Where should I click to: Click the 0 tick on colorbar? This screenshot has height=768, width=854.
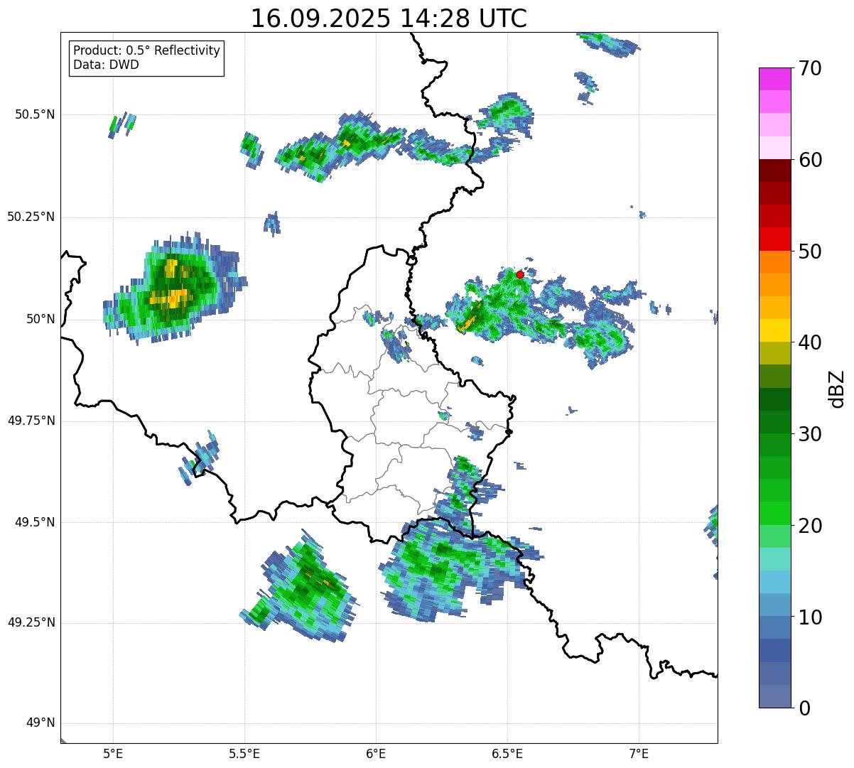tap(804, 708)
